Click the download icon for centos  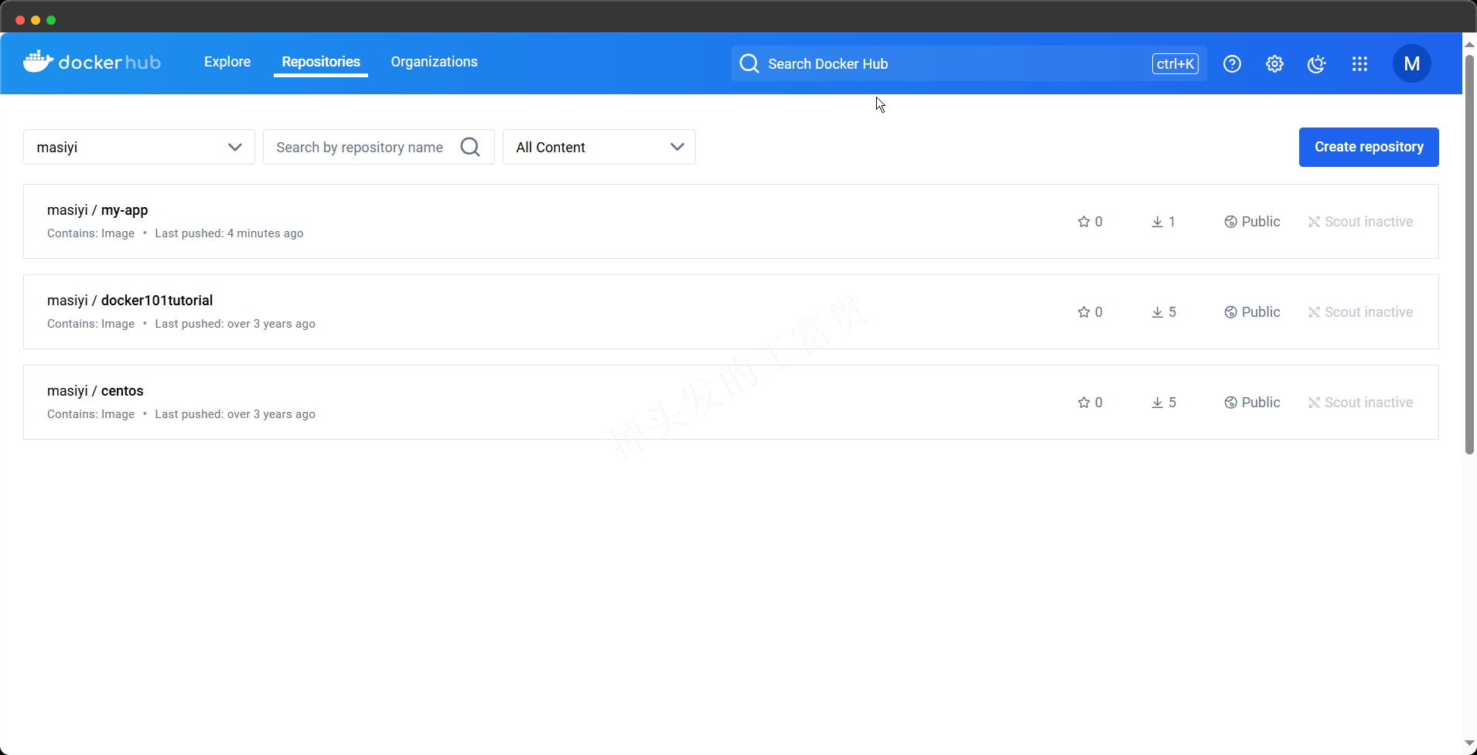(x=1157, y=403)
